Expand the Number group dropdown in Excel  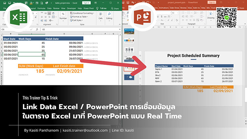(x=63, y=21)
